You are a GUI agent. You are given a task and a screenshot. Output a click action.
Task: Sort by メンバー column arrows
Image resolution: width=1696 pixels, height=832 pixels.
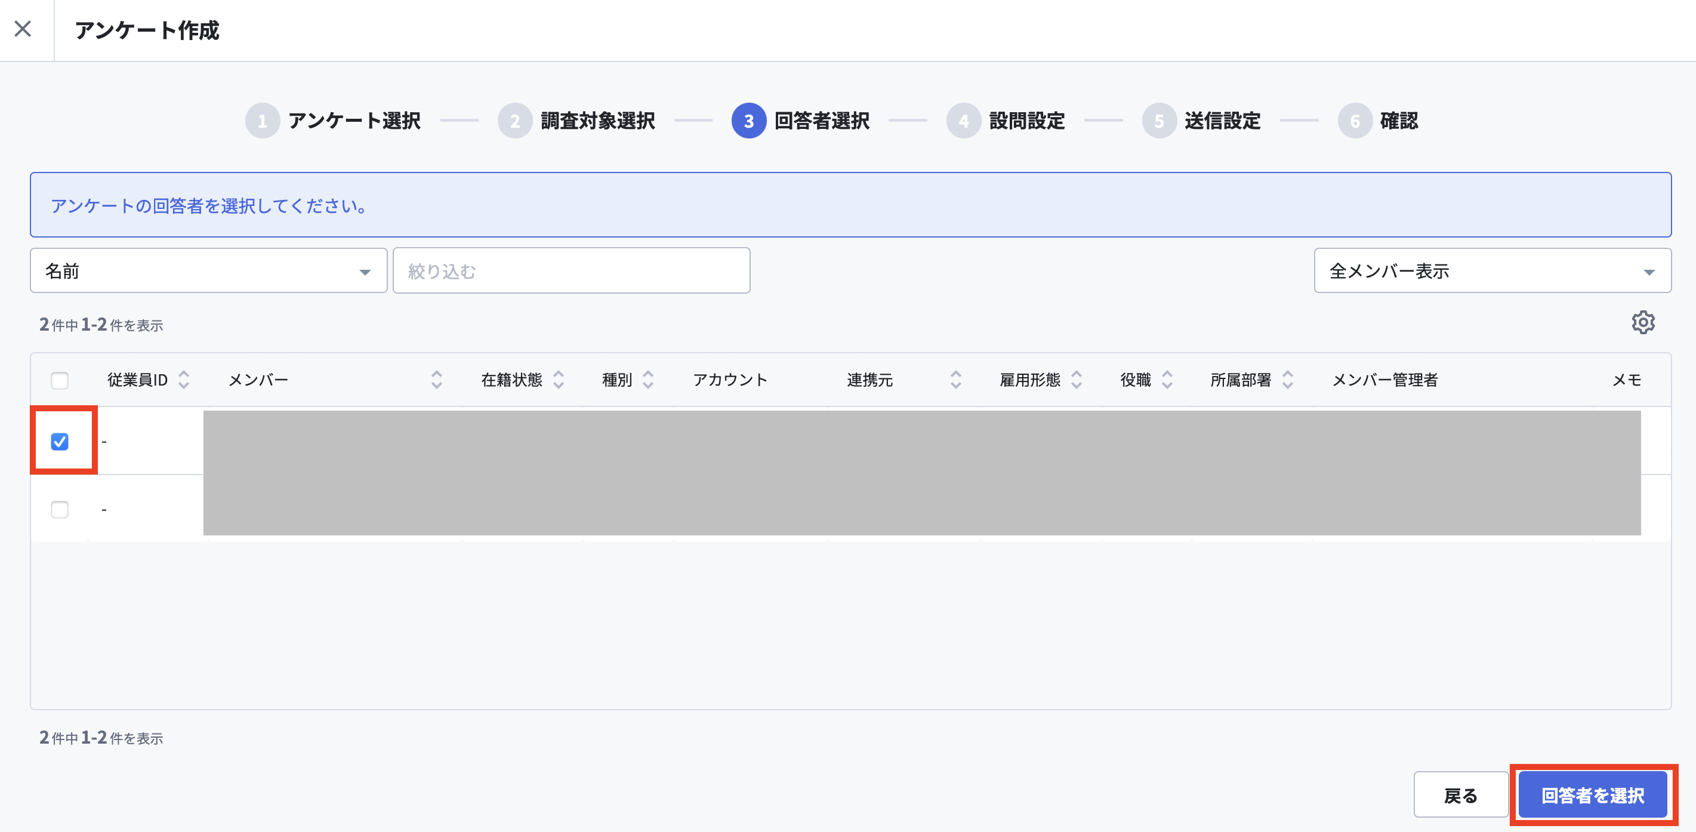point(436,380)
